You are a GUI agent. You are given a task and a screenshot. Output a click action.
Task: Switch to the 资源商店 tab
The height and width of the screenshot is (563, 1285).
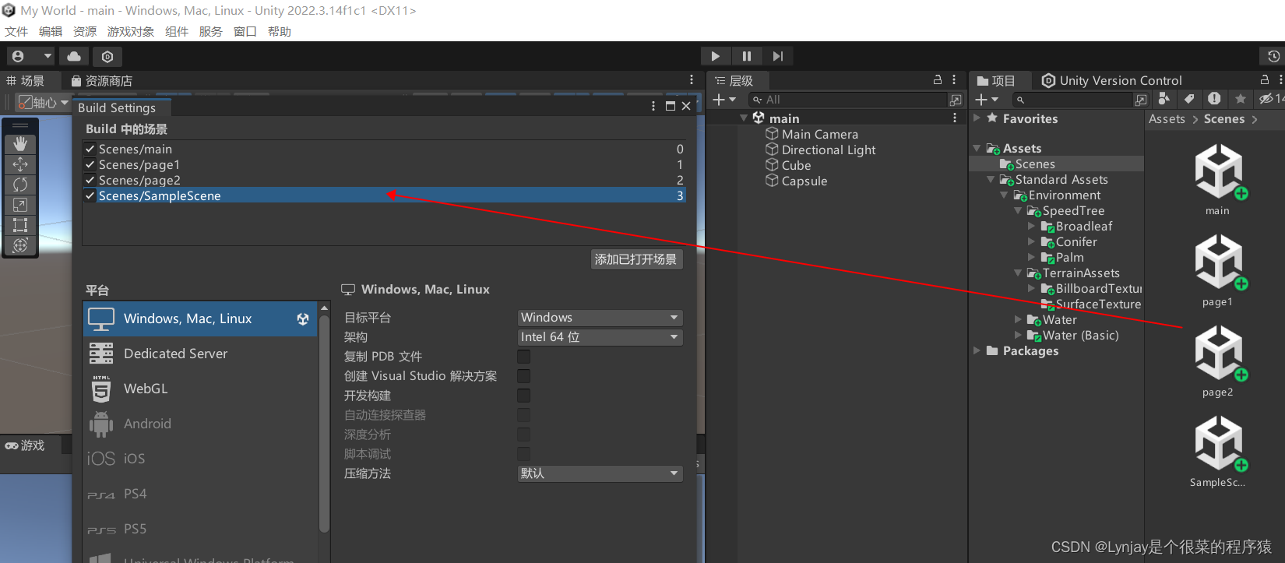tap(101, 80)
